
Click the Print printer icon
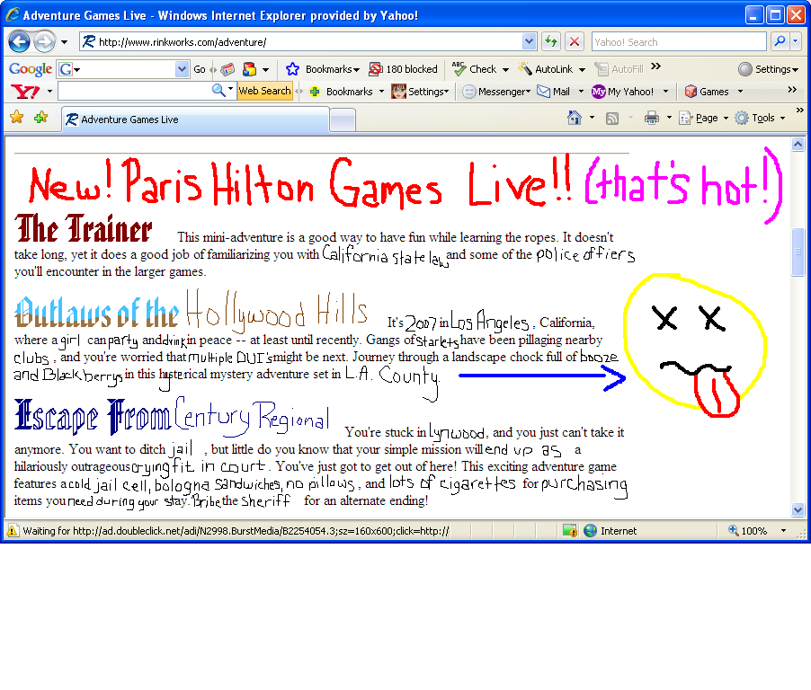click(652, 118)
